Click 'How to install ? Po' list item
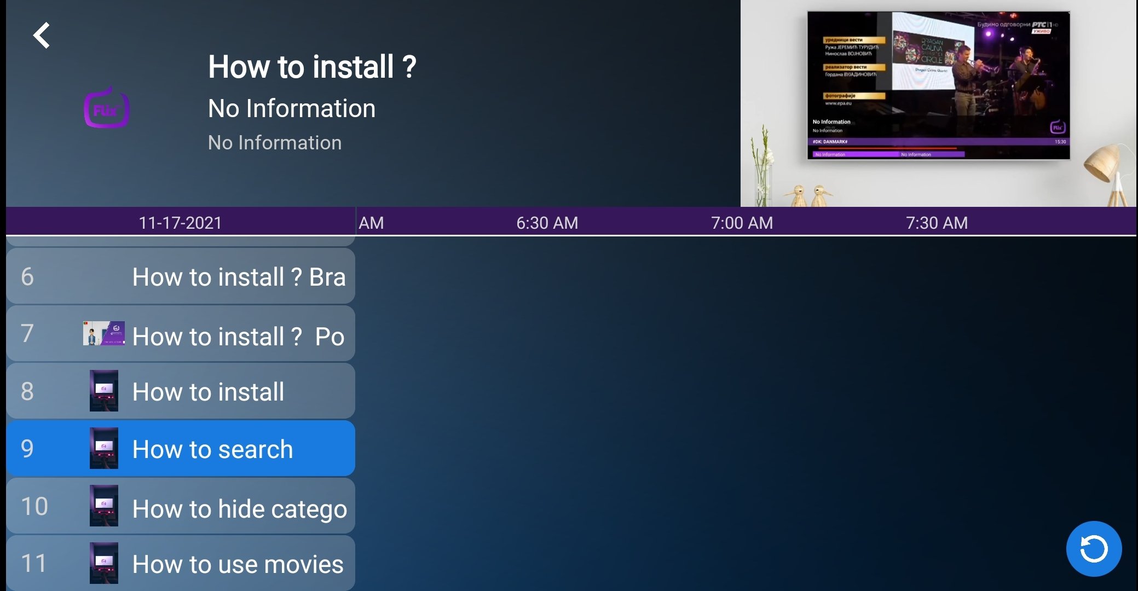The width and height of the screenshot is (1138, 591). point(180,336)
